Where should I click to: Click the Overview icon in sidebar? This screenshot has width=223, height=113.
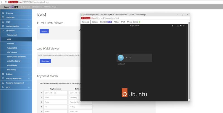point(3,13)
